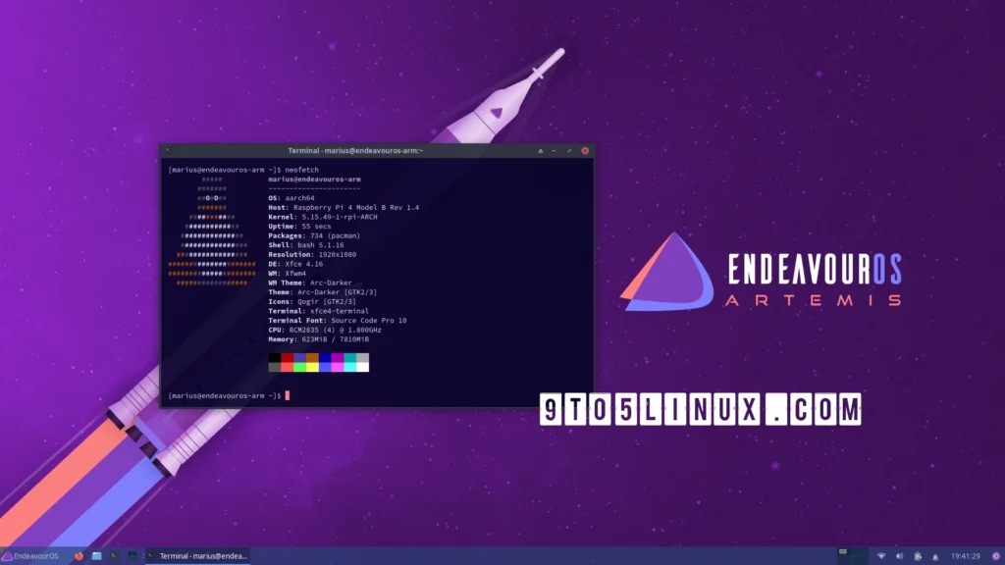Click the "Icons: Qogir [GTK2/3]" line
The height and width of the screenshot is (565, 1005).
pyautogui.click(x=312, y=302)
